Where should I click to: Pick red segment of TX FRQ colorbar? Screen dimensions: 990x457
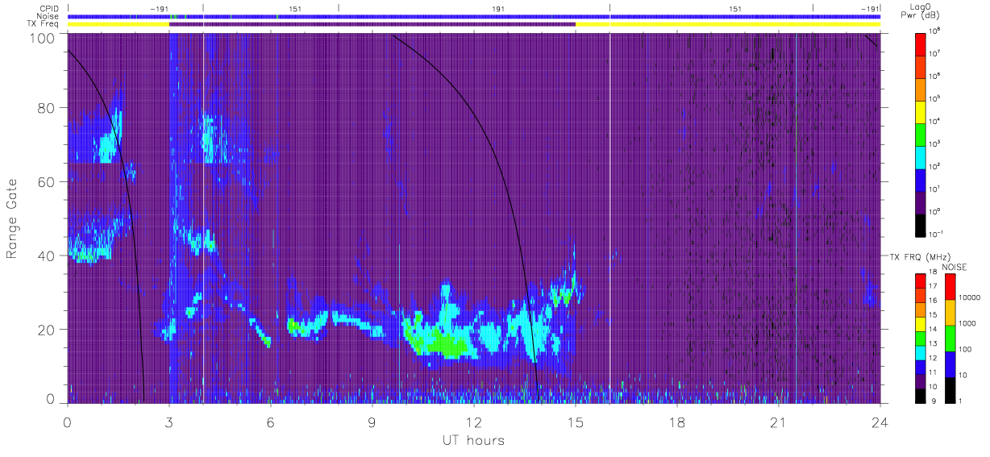[920, 281]
